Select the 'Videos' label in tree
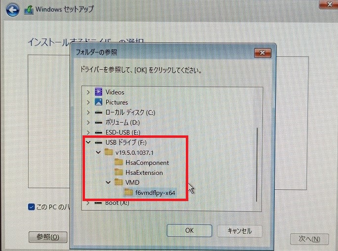This screenshot has width=338, height=251. (115, 92)
